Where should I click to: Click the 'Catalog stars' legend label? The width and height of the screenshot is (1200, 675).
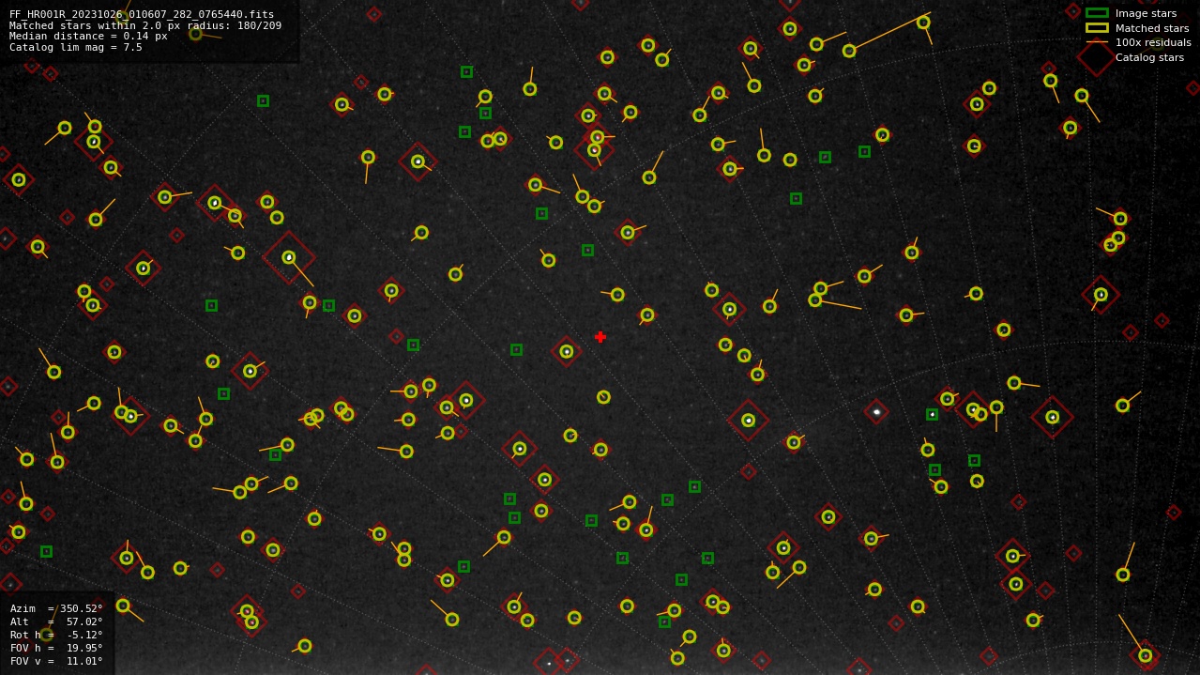click(1149, 57)
